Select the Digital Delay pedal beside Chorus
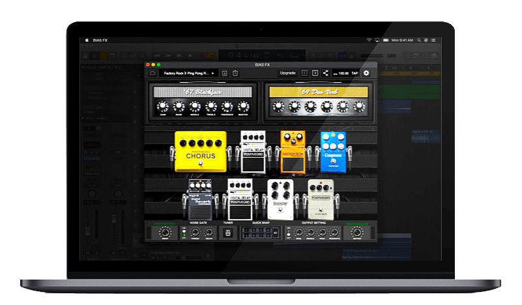Viewport: 522px width, 305px height. pos(253,152)
